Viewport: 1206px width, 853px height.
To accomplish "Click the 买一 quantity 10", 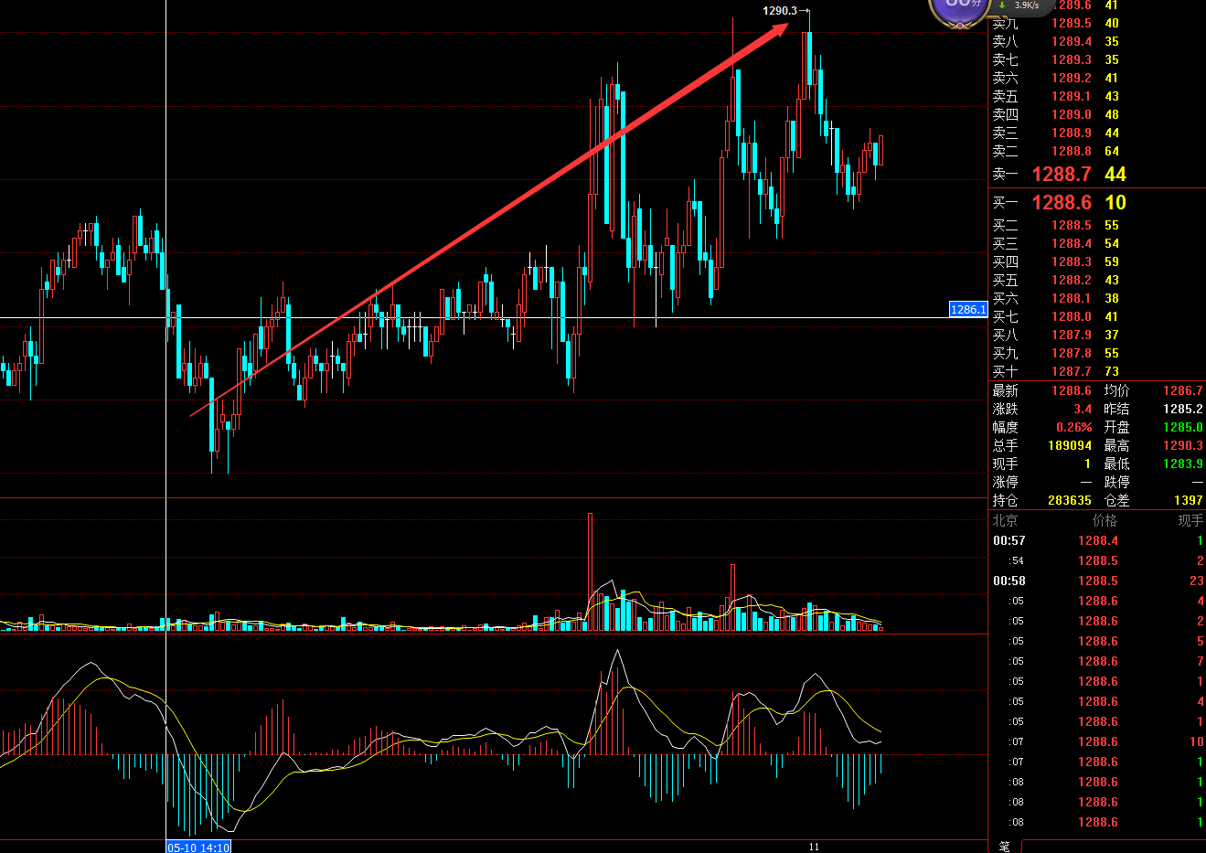I will coord(1115,202).
